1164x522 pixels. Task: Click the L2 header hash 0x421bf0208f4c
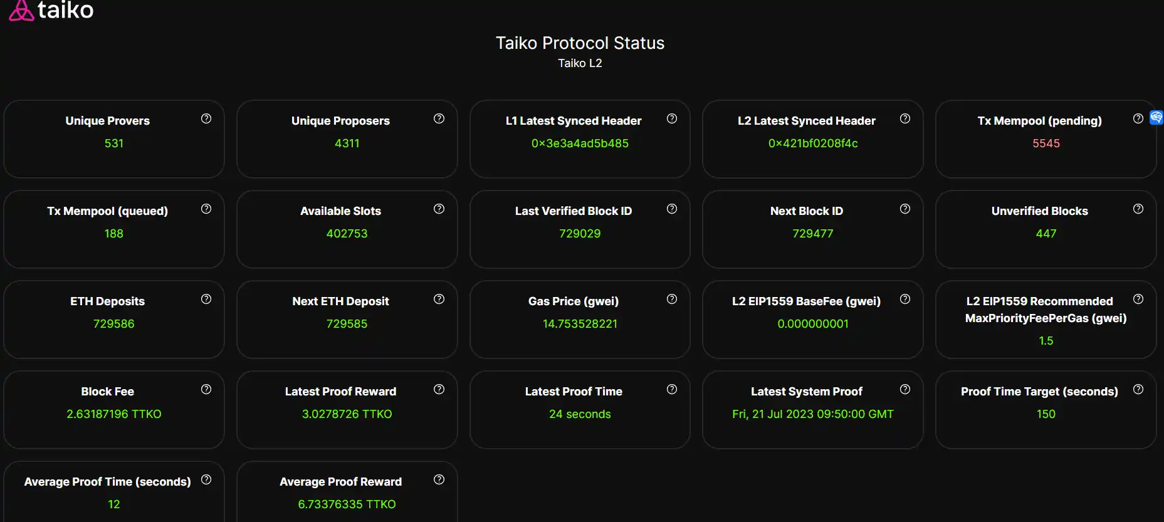[x=813, y=144]
